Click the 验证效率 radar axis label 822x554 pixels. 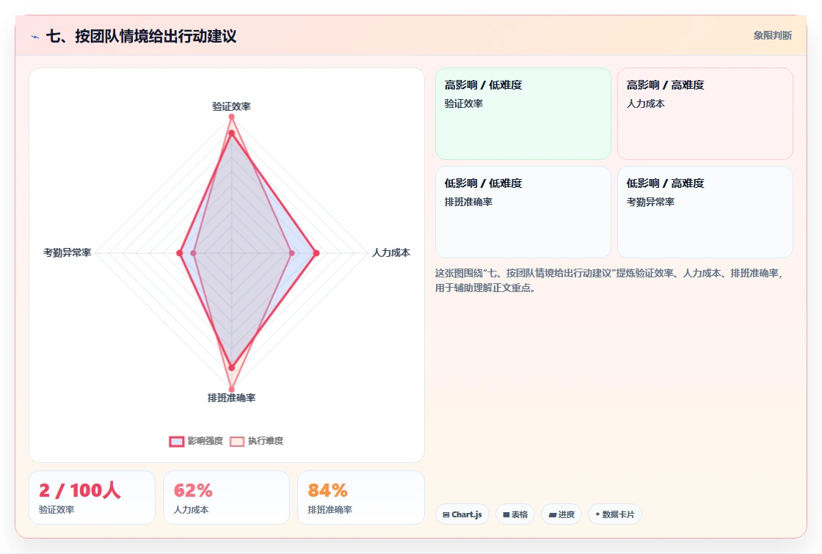[231, 106]
